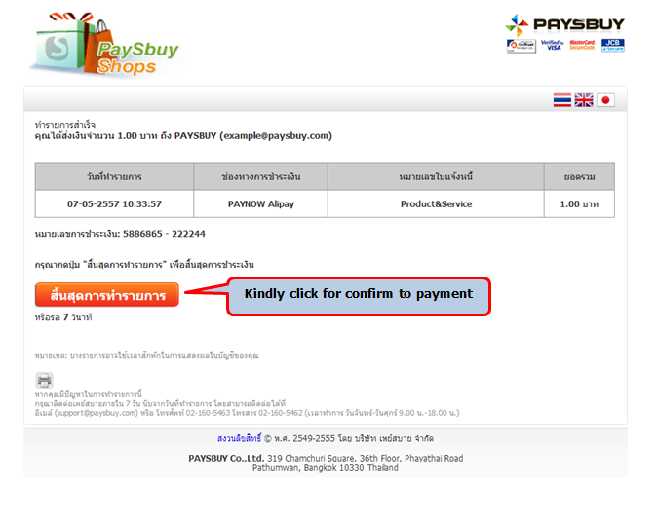Image resolution: width=657 pixels, height=517 pixels.
Task: Click the printer icon to print receipt
Action: [x=44, y=381]
